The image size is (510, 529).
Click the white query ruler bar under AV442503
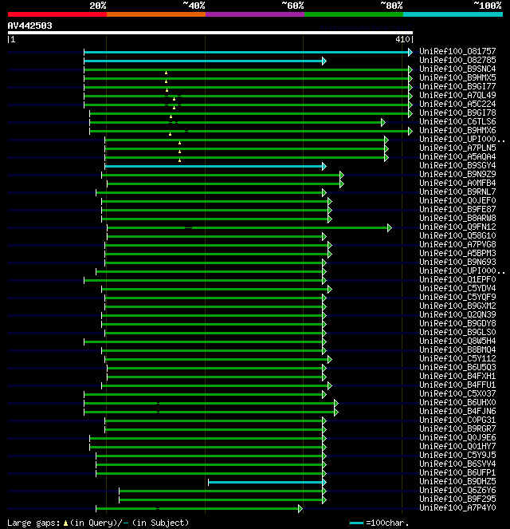click(x=210, y=33)
